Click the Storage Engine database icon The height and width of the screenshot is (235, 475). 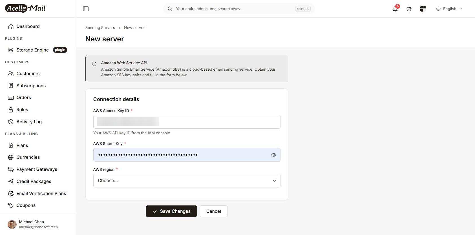11,50
